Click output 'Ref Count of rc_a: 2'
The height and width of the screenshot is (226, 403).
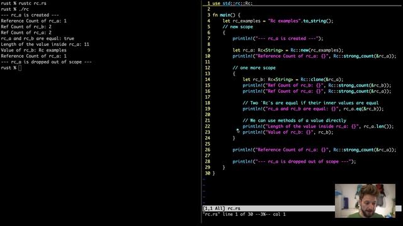click(26, 33)
